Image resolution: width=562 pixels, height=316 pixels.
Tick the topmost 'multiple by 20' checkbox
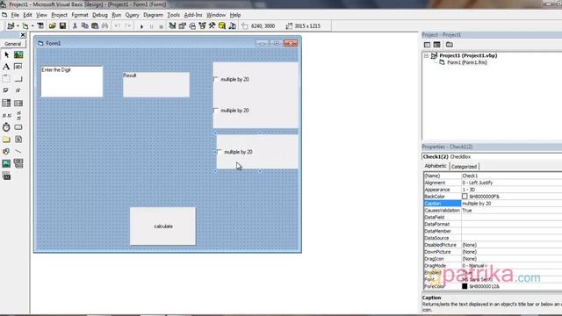pyautogui.click(x=216, y=79)
